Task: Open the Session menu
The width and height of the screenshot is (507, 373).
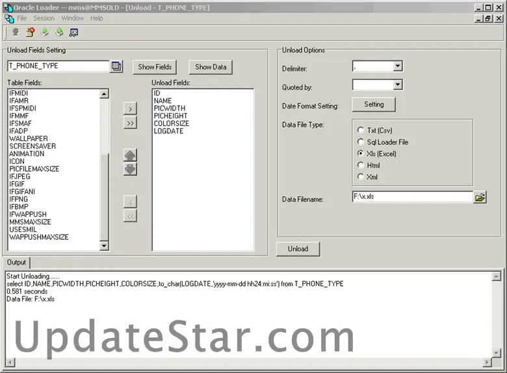Action: click(44, 18)
